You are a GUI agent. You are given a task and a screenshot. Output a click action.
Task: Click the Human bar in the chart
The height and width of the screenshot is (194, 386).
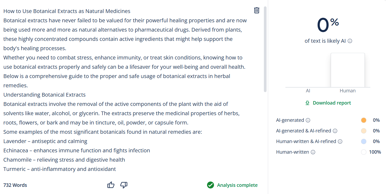point(348,70)
